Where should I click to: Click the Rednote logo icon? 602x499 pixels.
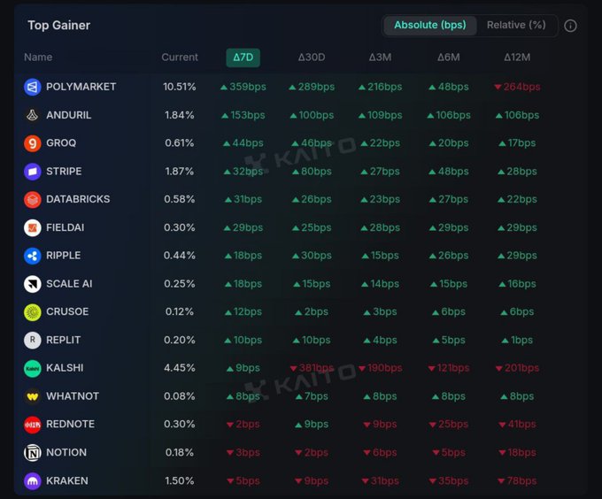pos(33,425)
